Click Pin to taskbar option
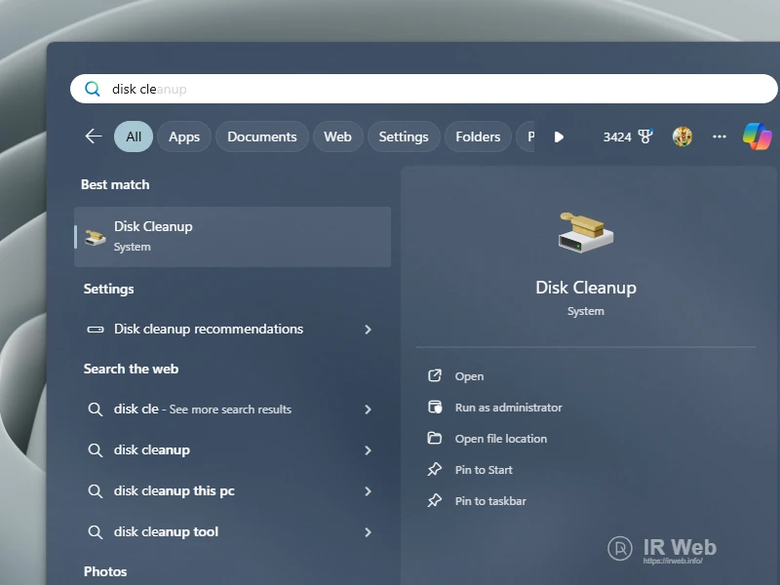Viewport: 780px width, 585px height. click(x=489, y=501)
